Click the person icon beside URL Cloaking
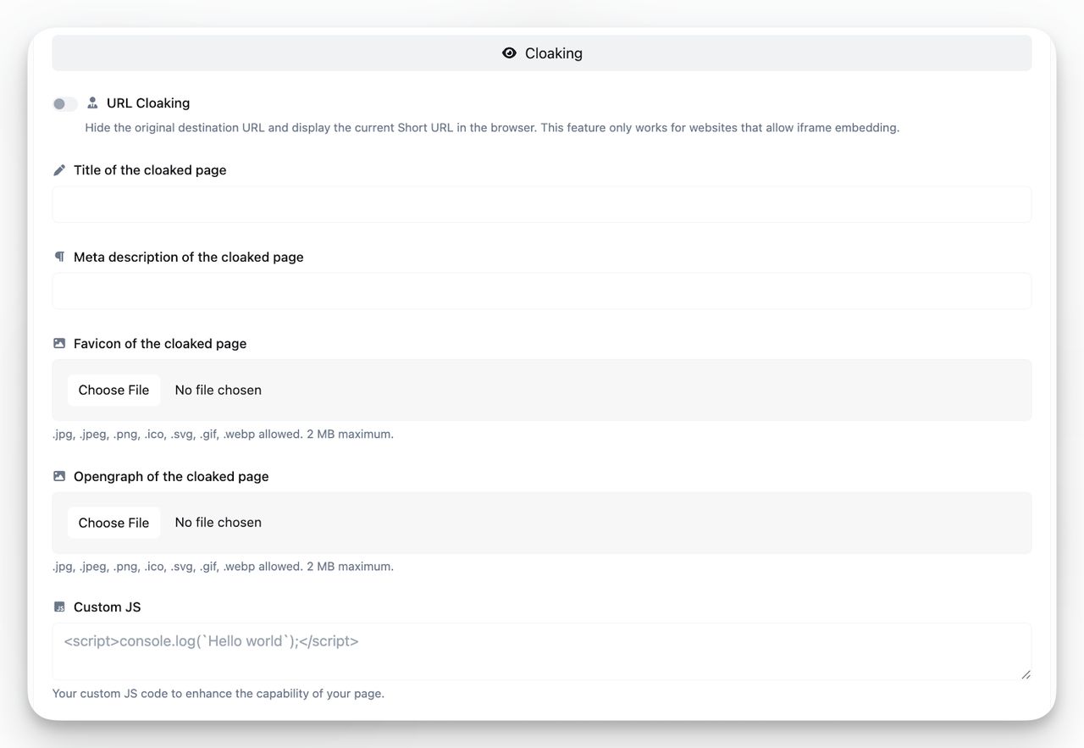 click(93, 103)
